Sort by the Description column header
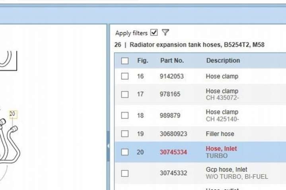Screen dimensions: 286x190 tap(223, 61)
